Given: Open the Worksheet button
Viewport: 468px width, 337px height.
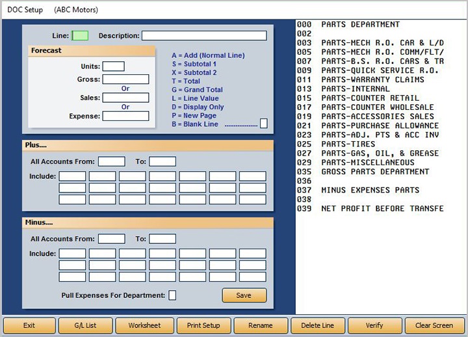Looking at the screenshot, I should point(143,325).
